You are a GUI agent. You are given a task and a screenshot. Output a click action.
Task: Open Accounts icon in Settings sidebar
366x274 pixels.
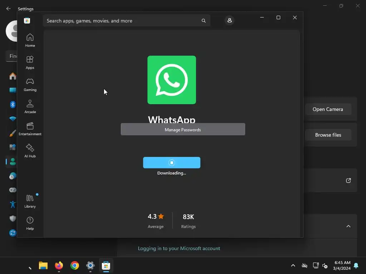pos(13,162)
